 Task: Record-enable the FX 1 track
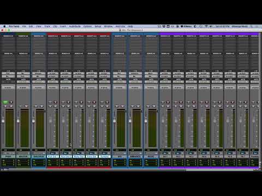pos(168,102)
